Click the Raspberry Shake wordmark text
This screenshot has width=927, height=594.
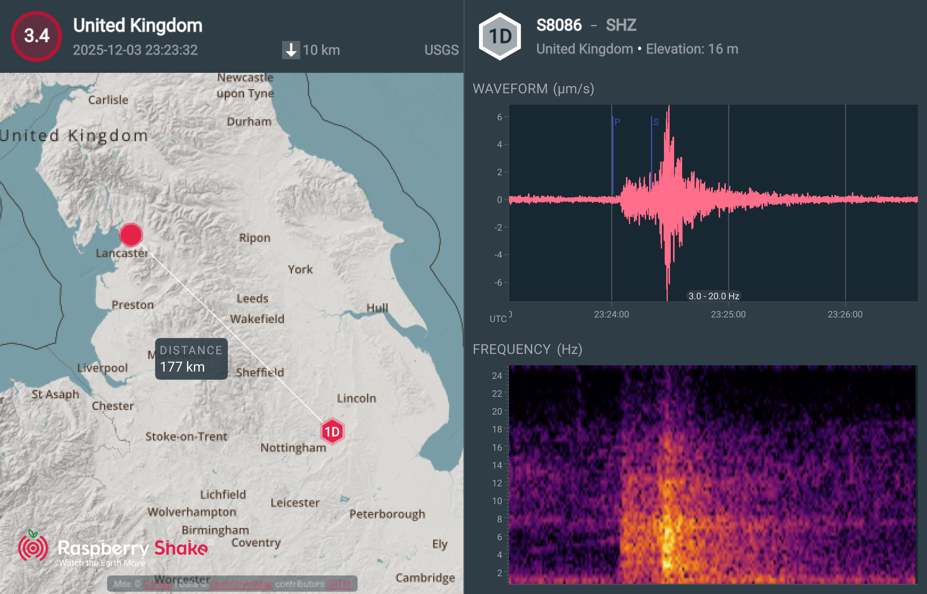click(x=132, y=548)
